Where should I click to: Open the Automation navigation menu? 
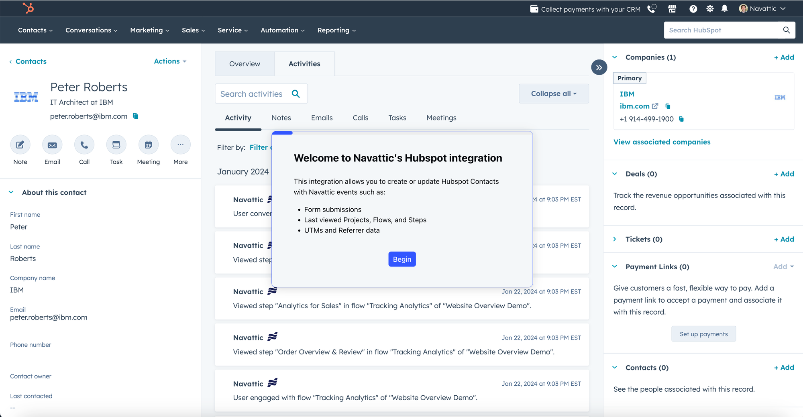point(283,30)
